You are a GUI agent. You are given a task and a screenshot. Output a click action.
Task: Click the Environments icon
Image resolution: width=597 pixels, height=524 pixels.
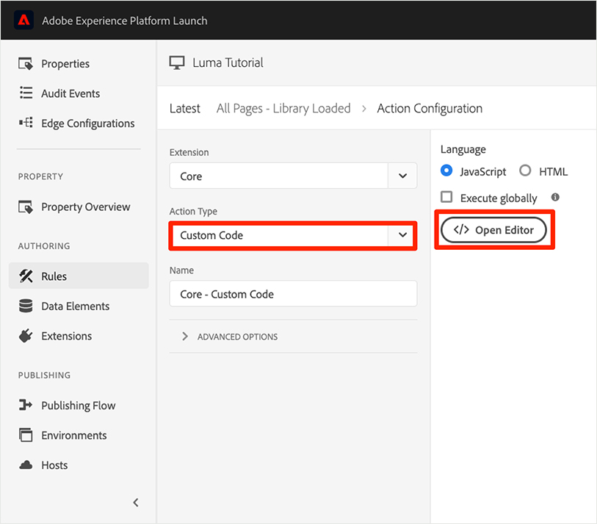tap(26, 435)
